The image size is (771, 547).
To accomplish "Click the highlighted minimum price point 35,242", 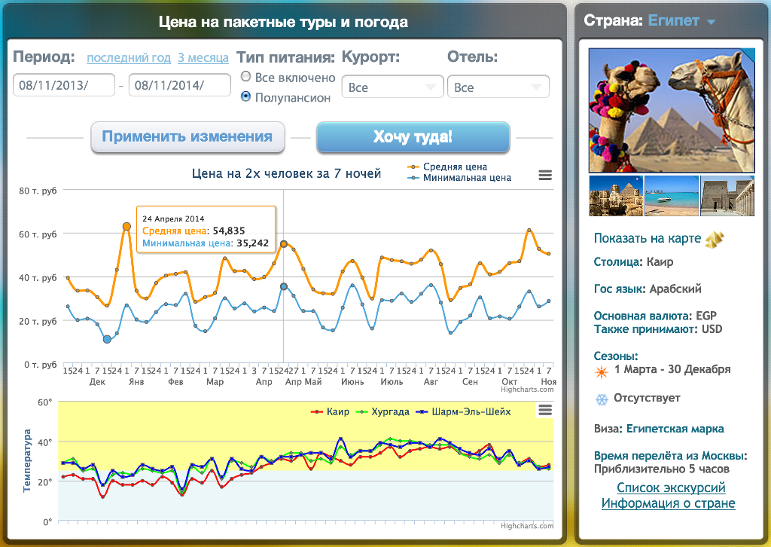I will click(x=284, y=286).
